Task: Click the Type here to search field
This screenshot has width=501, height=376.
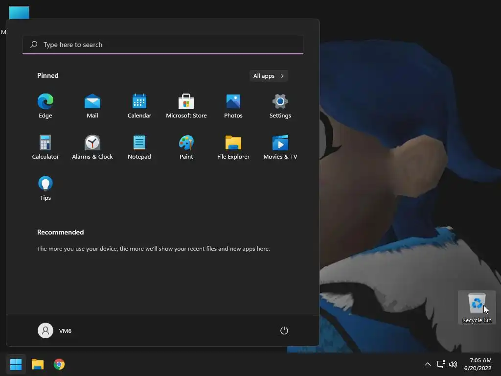Action: (x=163, y=45)
